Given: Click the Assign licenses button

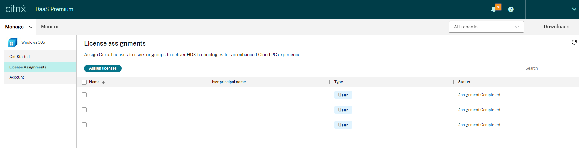Looking at the screenshot, I should click(103, 68).
